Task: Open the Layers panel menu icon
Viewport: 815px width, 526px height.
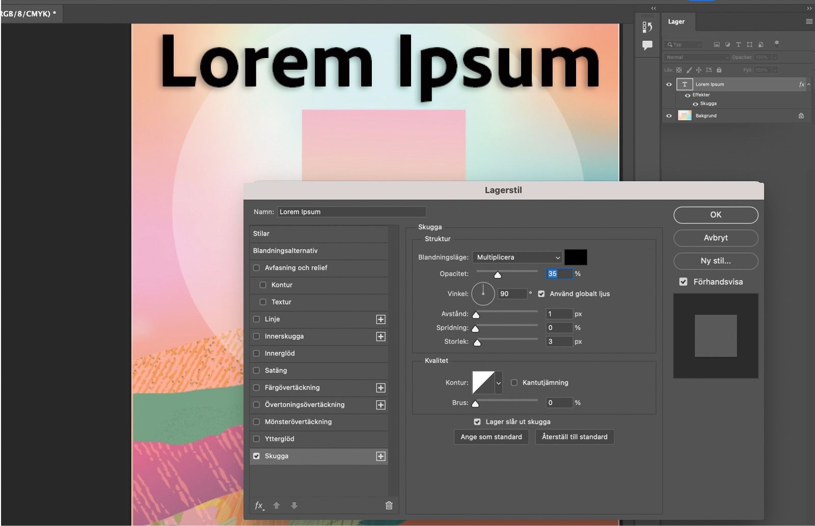Action: point(808,21)
